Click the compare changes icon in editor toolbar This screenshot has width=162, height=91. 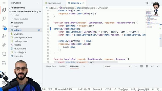click(x=147, y=3)
